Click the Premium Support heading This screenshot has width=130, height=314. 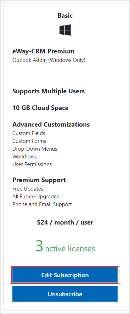(39, 180)
